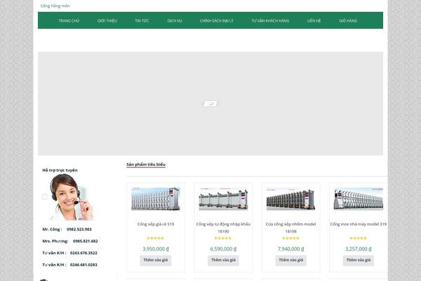Add 3,950,000 ₫ product to cart
The width and height of the screenshot is (421, 281).
click(156, 260)
